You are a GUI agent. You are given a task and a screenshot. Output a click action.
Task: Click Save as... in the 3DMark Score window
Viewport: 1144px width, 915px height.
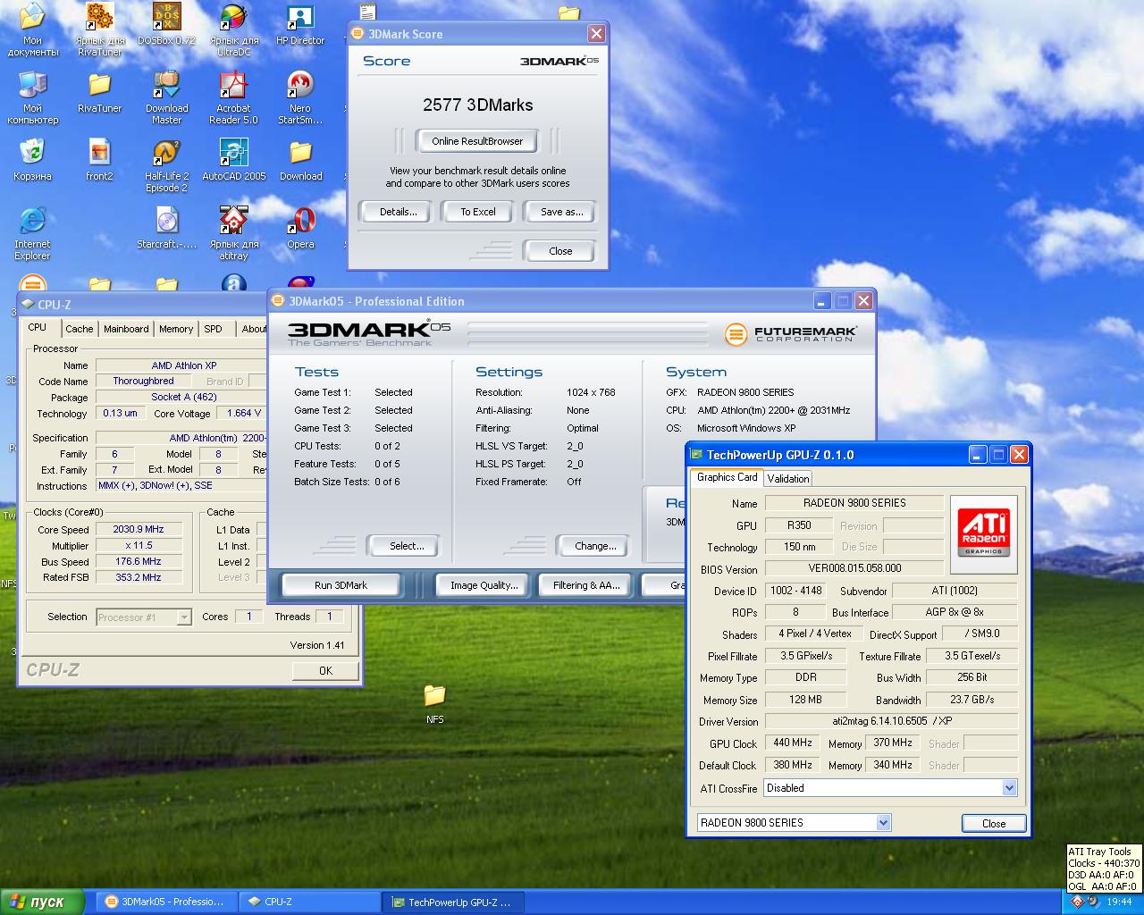561,212
